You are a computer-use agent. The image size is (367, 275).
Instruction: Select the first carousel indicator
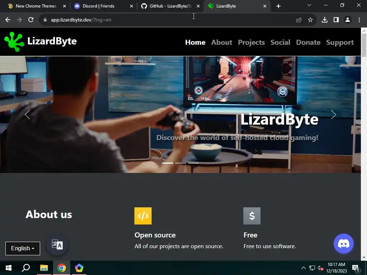click(x=168, y=163)
